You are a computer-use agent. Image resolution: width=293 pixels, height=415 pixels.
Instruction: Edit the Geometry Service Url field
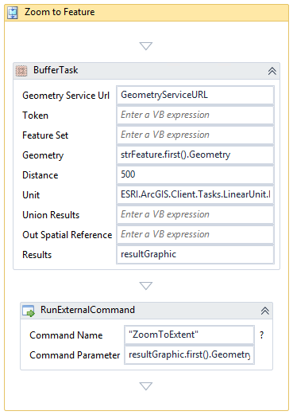coord(195,95)
